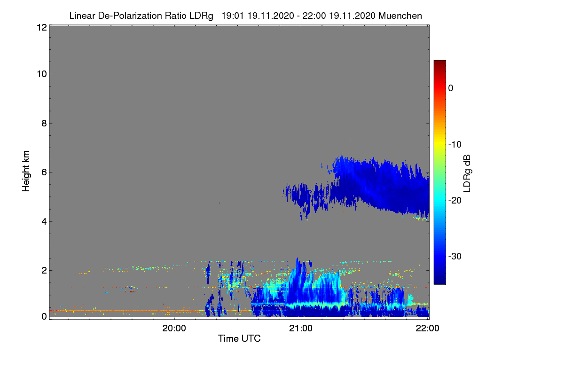Click the colorbar tick label -30
564x376 pixels.
point(454,256)
